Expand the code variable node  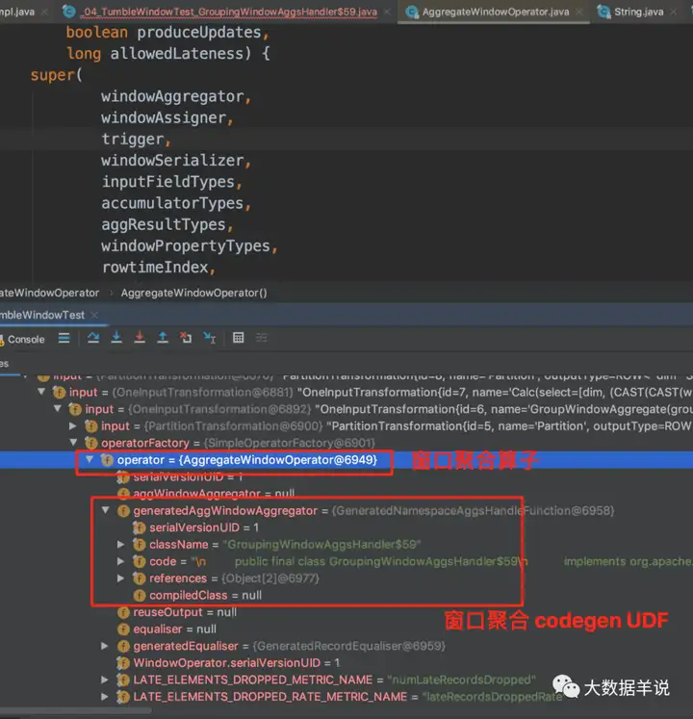point(121,561)
